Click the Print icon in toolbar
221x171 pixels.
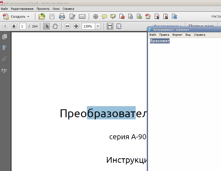(x=62, y=16)
